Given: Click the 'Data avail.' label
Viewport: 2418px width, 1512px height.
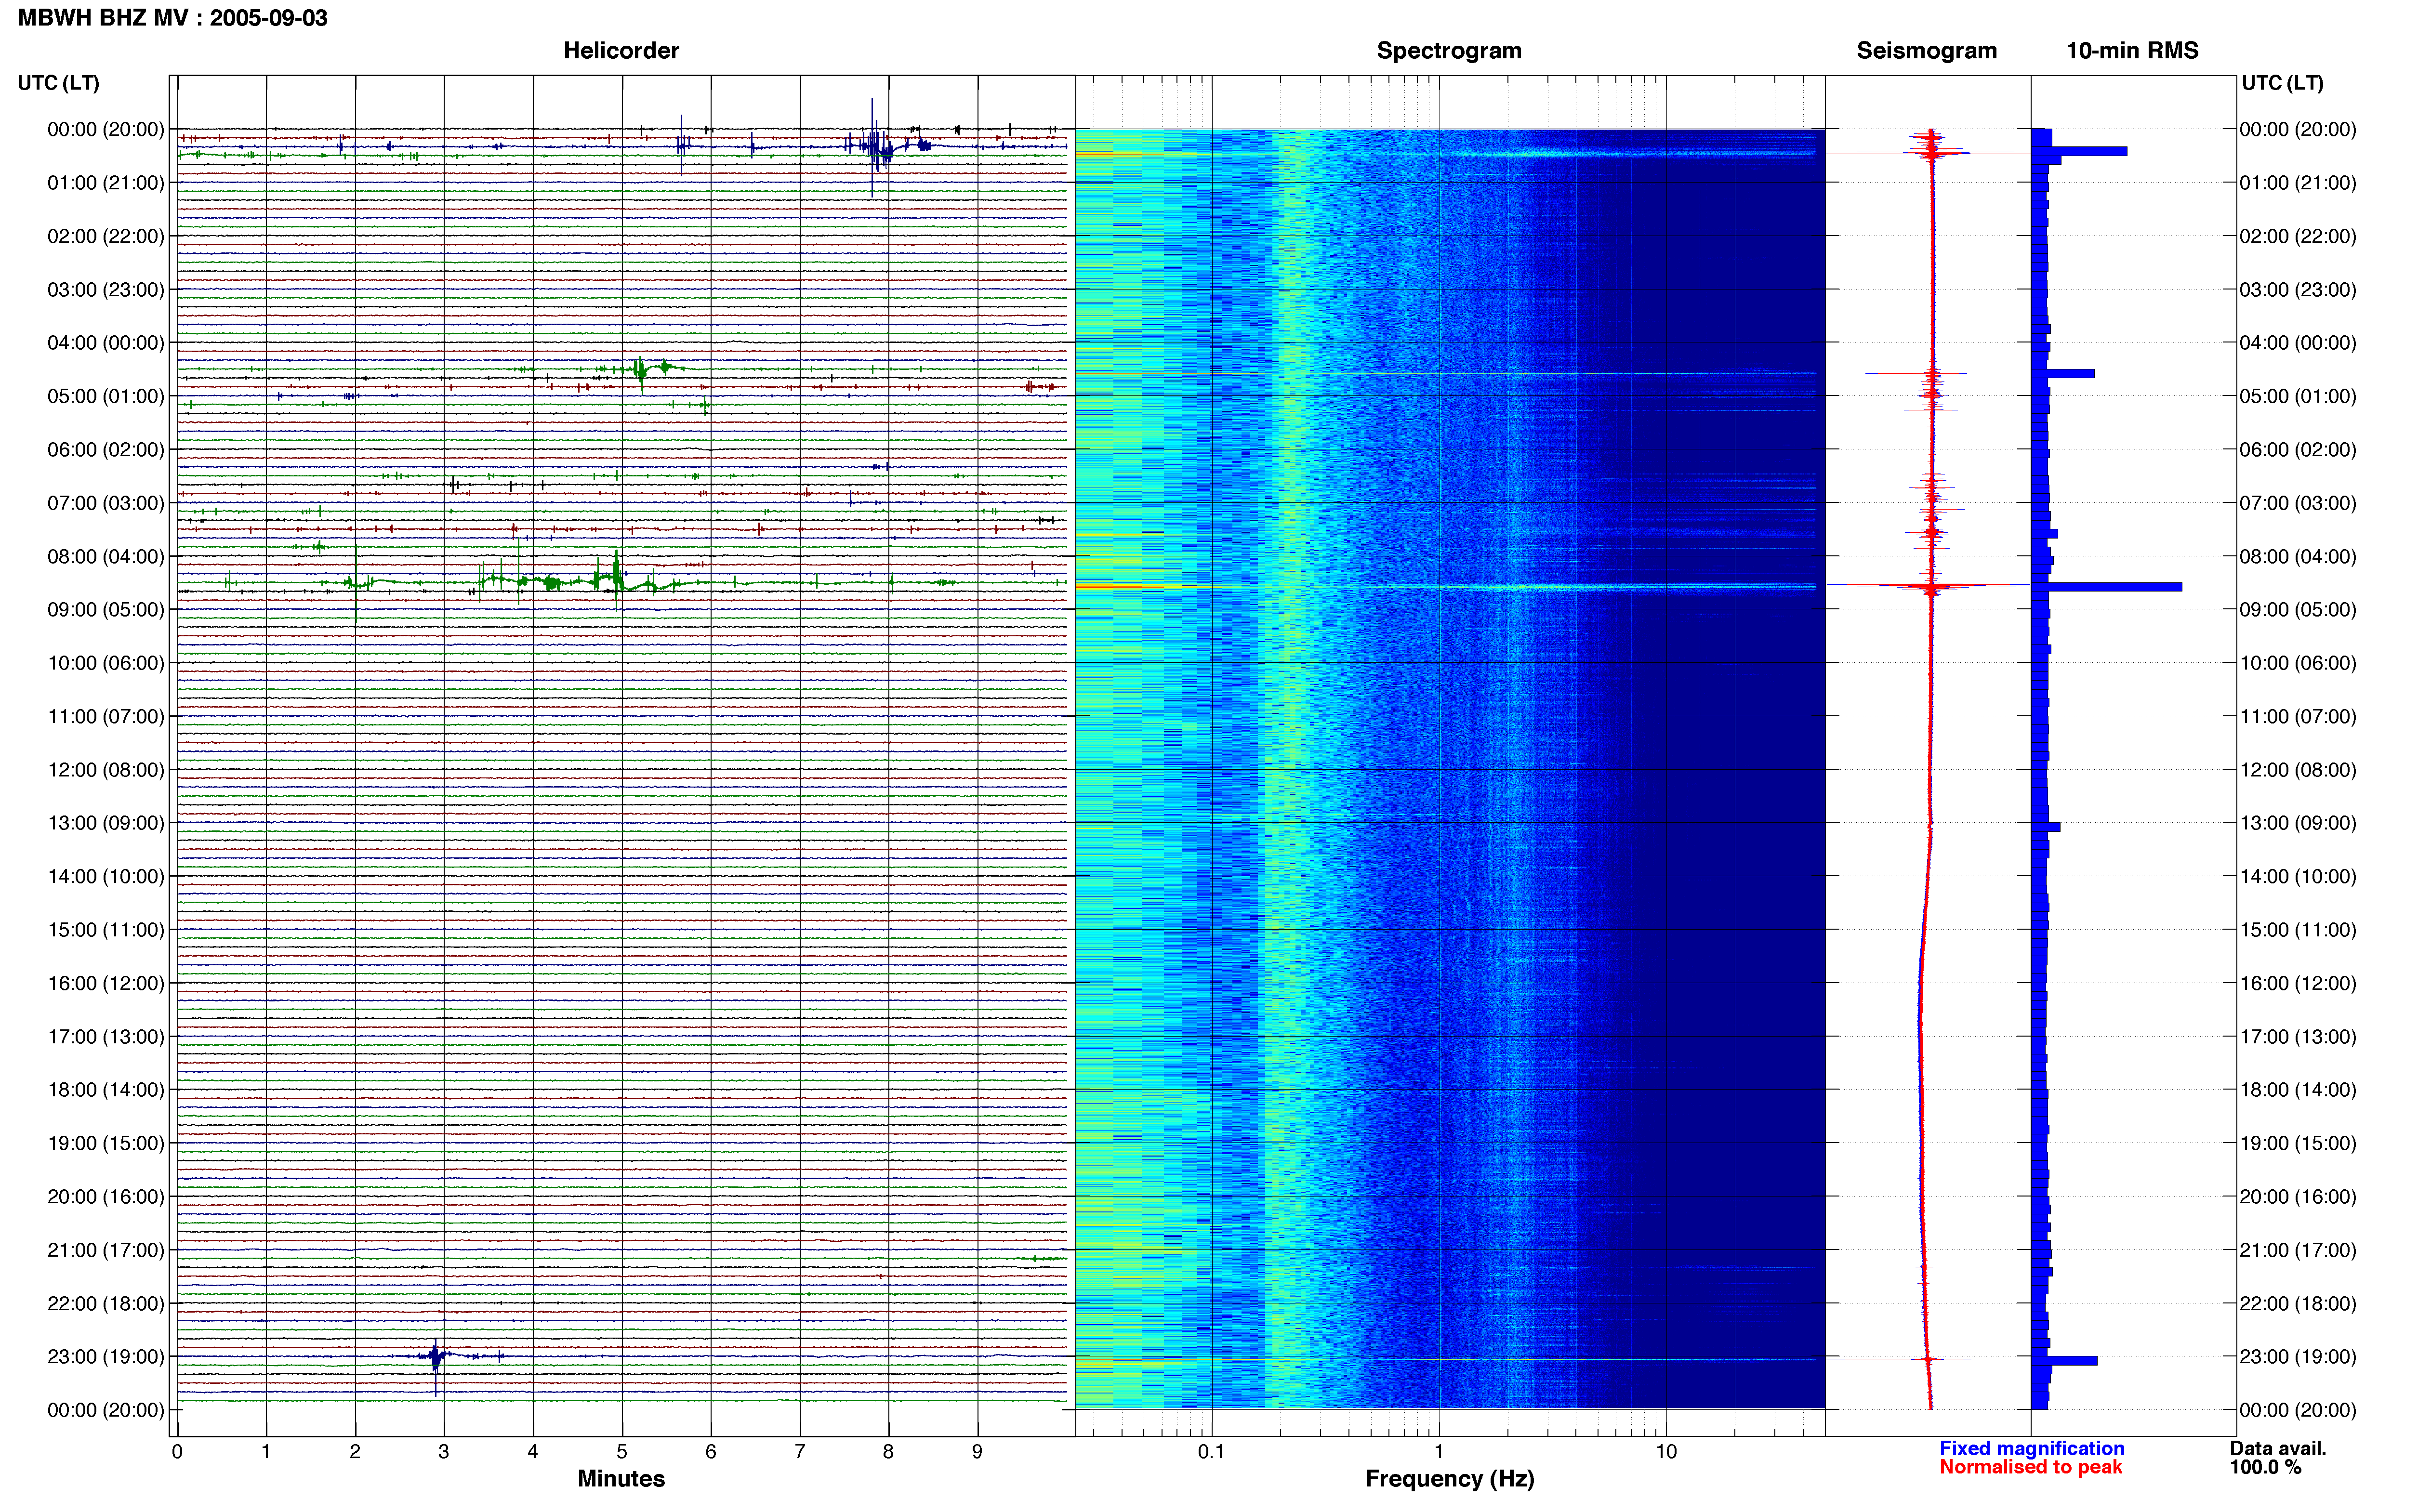Looking at the screenshot, I should click(2278, 1448).
